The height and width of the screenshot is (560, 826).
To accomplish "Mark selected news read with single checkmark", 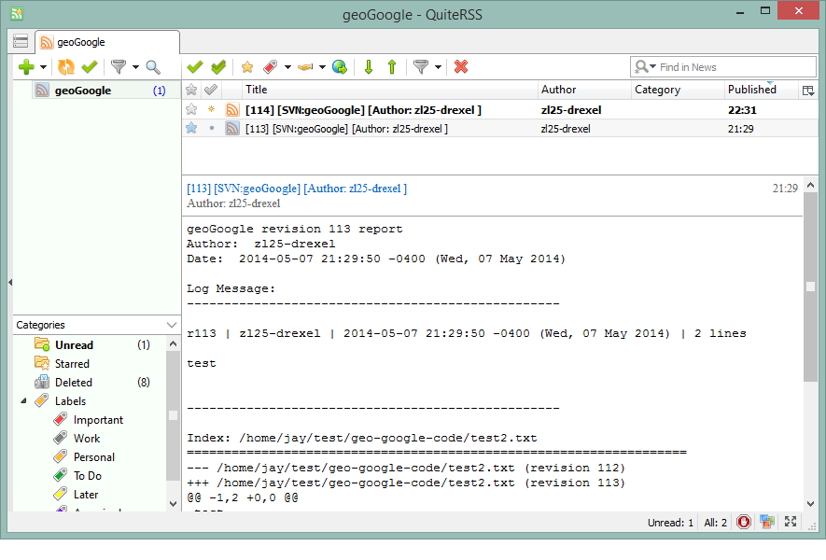I will [x=195, y=67].
